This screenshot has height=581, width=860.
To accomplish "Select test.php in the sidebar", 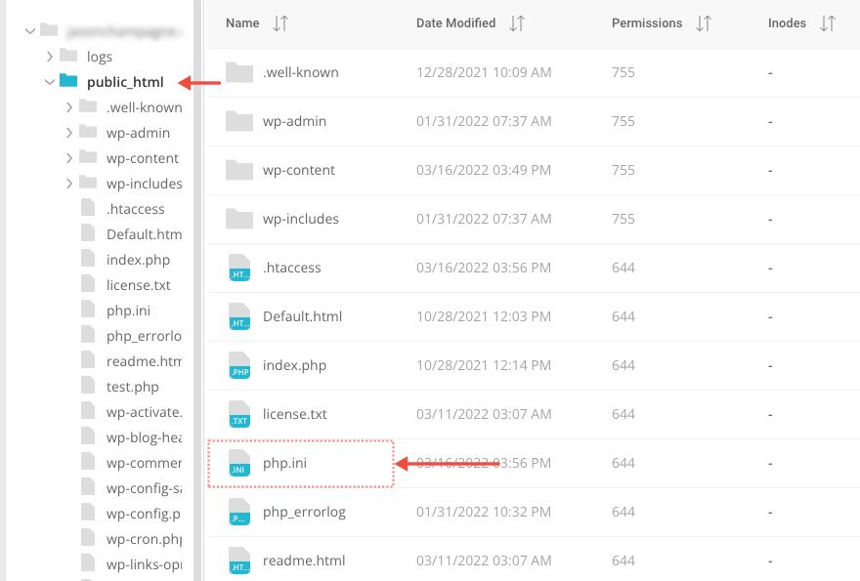I will click(x=128, y=386).
